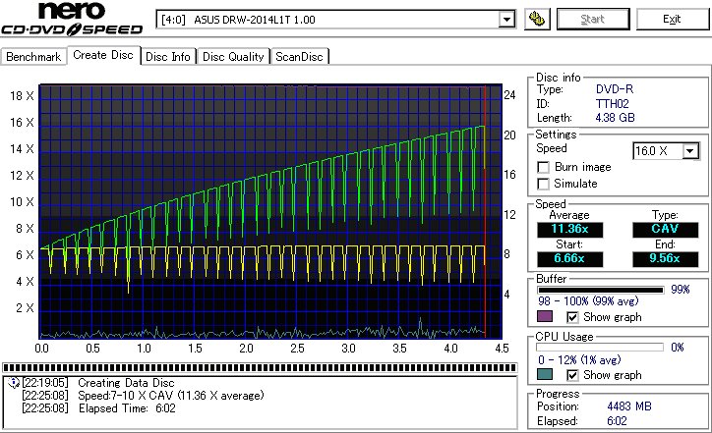
Task: Click the Average speed value field
Action: click(569, 230)
